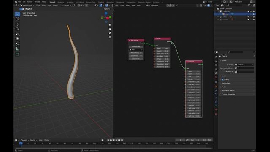The width and height of the screenshot is (270, 152).
Task: Click Generate Tree button in the Tree Mesher node
Action: (x=136, y=47)
